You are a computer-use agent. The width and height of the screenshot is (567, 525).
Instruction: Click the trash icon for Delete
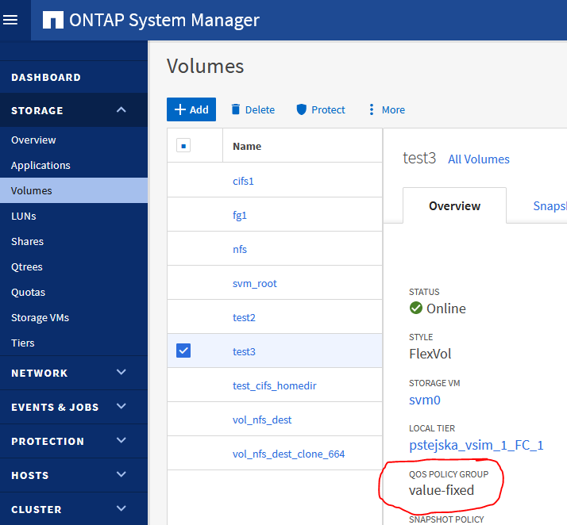coord(235,109)
